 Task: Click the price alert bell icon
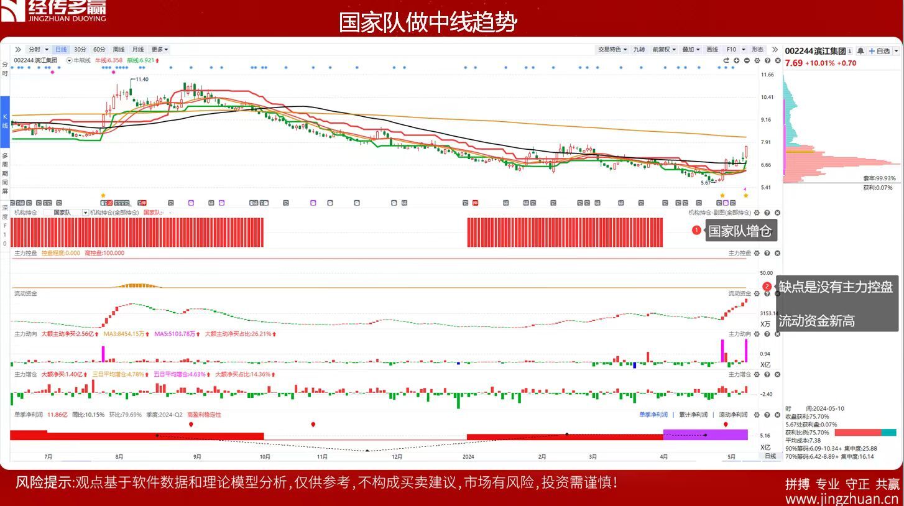point(860,51)
